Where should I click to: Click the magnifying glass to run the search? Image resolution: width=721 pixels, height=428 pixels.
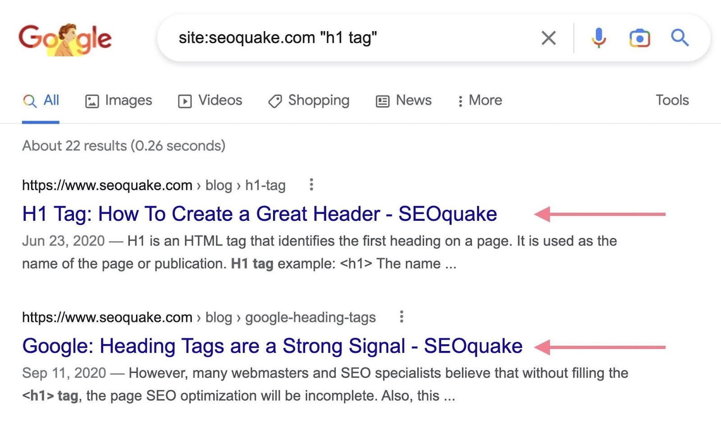[680, 38]
